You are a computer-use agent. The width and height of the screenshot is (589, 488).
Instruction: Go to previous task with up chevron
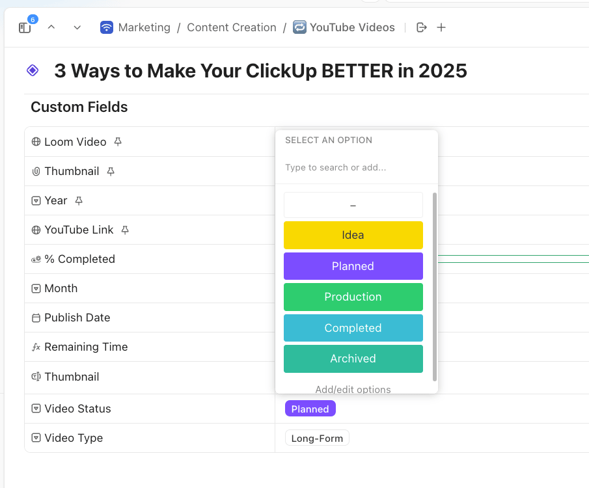tap(51, 27)
